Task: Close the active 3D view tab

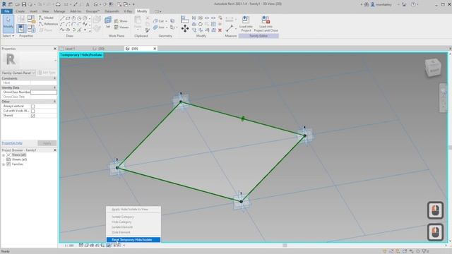Action: click(x=155, y=49)
